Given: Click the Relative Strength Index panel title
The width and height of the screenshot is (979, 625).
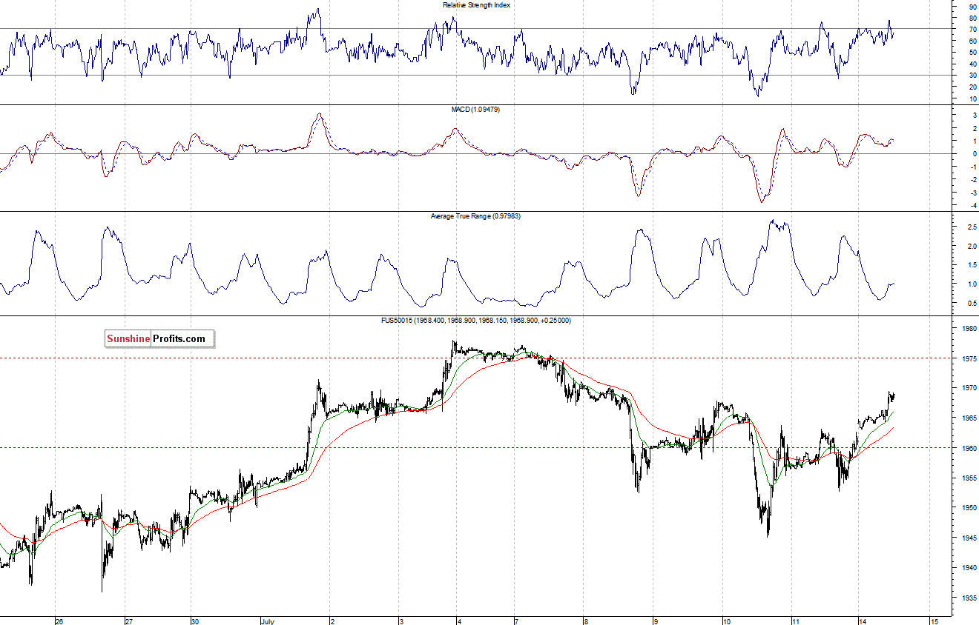Looking at the screenshot, I should tap(476, 5).
